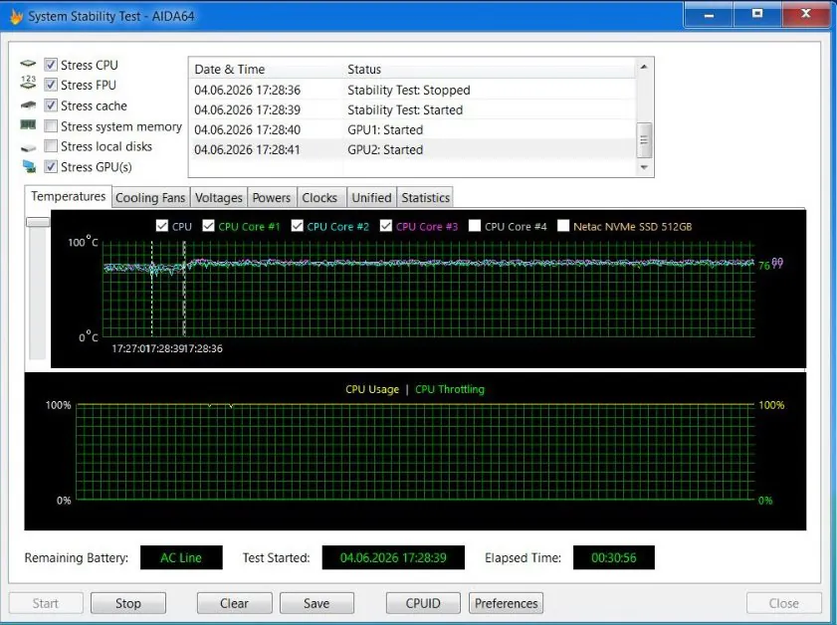Screen dimensions: 837x625
Task: Click the CPU Throttling graph label
Action: 450,389
